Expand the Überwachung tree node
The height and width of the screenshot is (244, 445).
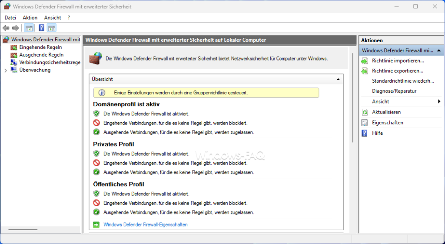point(6,70)
